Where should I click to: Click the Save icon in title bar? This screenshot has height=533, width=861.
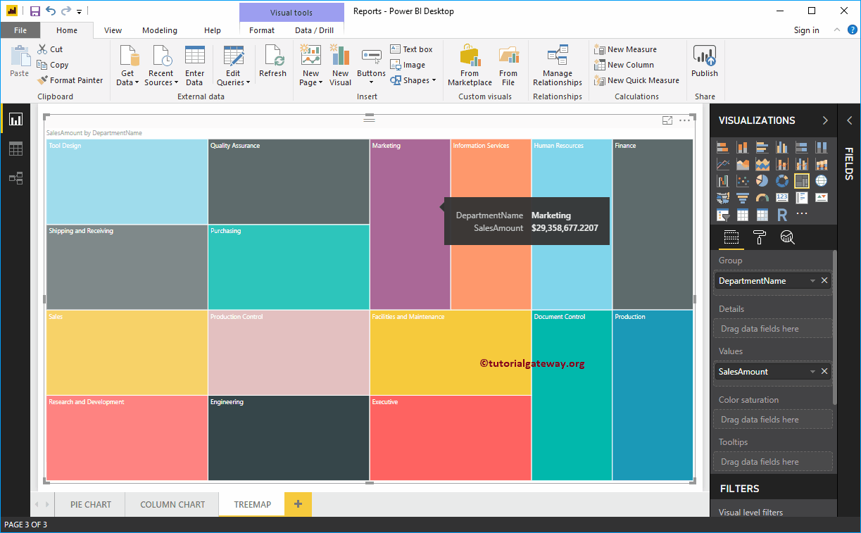[34, 11]
